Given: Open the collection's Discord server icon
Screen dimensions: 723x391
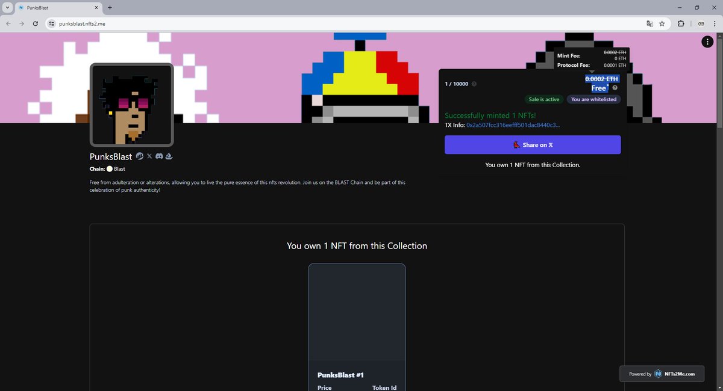Looking at the screenshot, I should pos(159,156).
